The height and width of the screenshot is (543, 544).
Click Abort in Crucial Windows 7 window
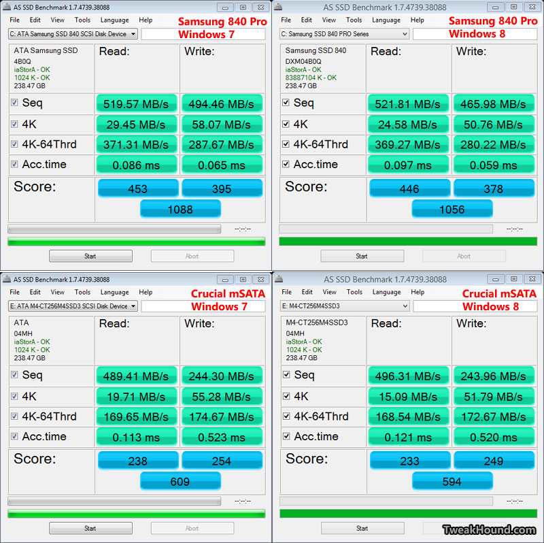click(x=192, y=529)
